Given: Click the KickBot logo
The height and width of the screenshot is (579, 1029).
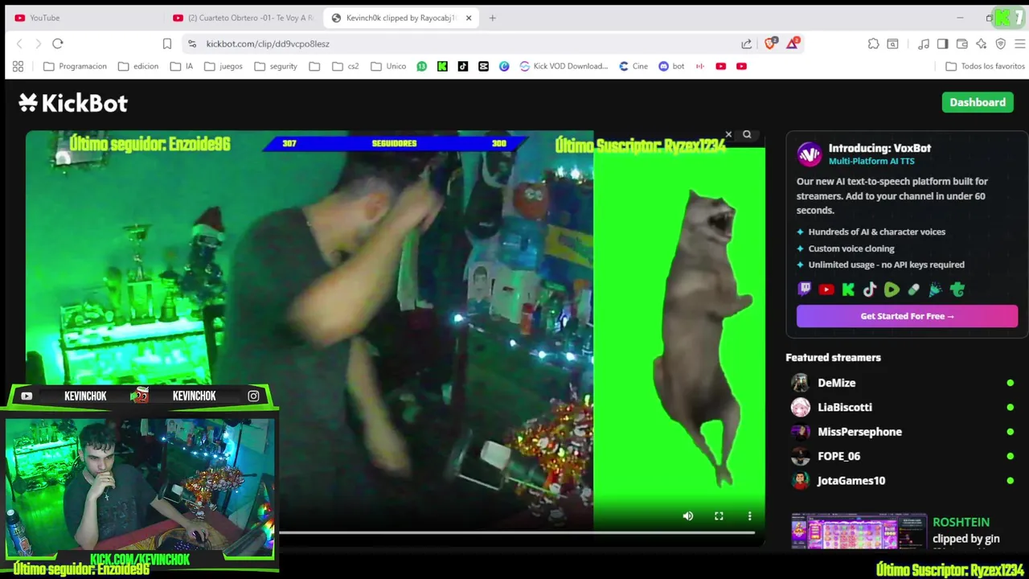Looking at the screenshot, I should [x=73, y=103].
